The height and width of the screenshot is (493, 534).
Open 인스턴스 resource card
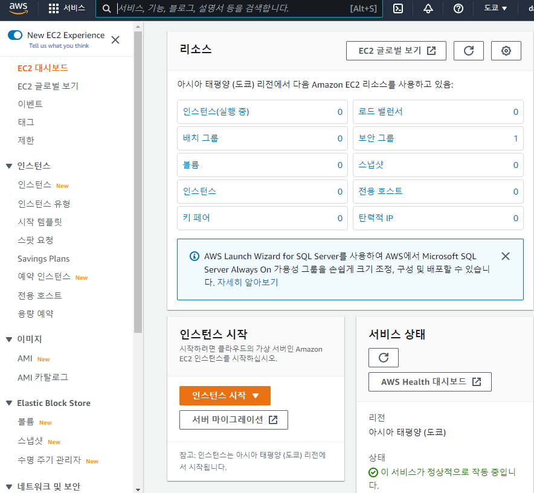[262, 192]
